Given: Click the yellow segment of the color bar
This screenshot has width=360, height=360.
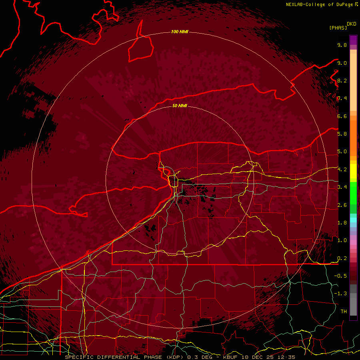Looking at the screenshot, I should point(353,171).
